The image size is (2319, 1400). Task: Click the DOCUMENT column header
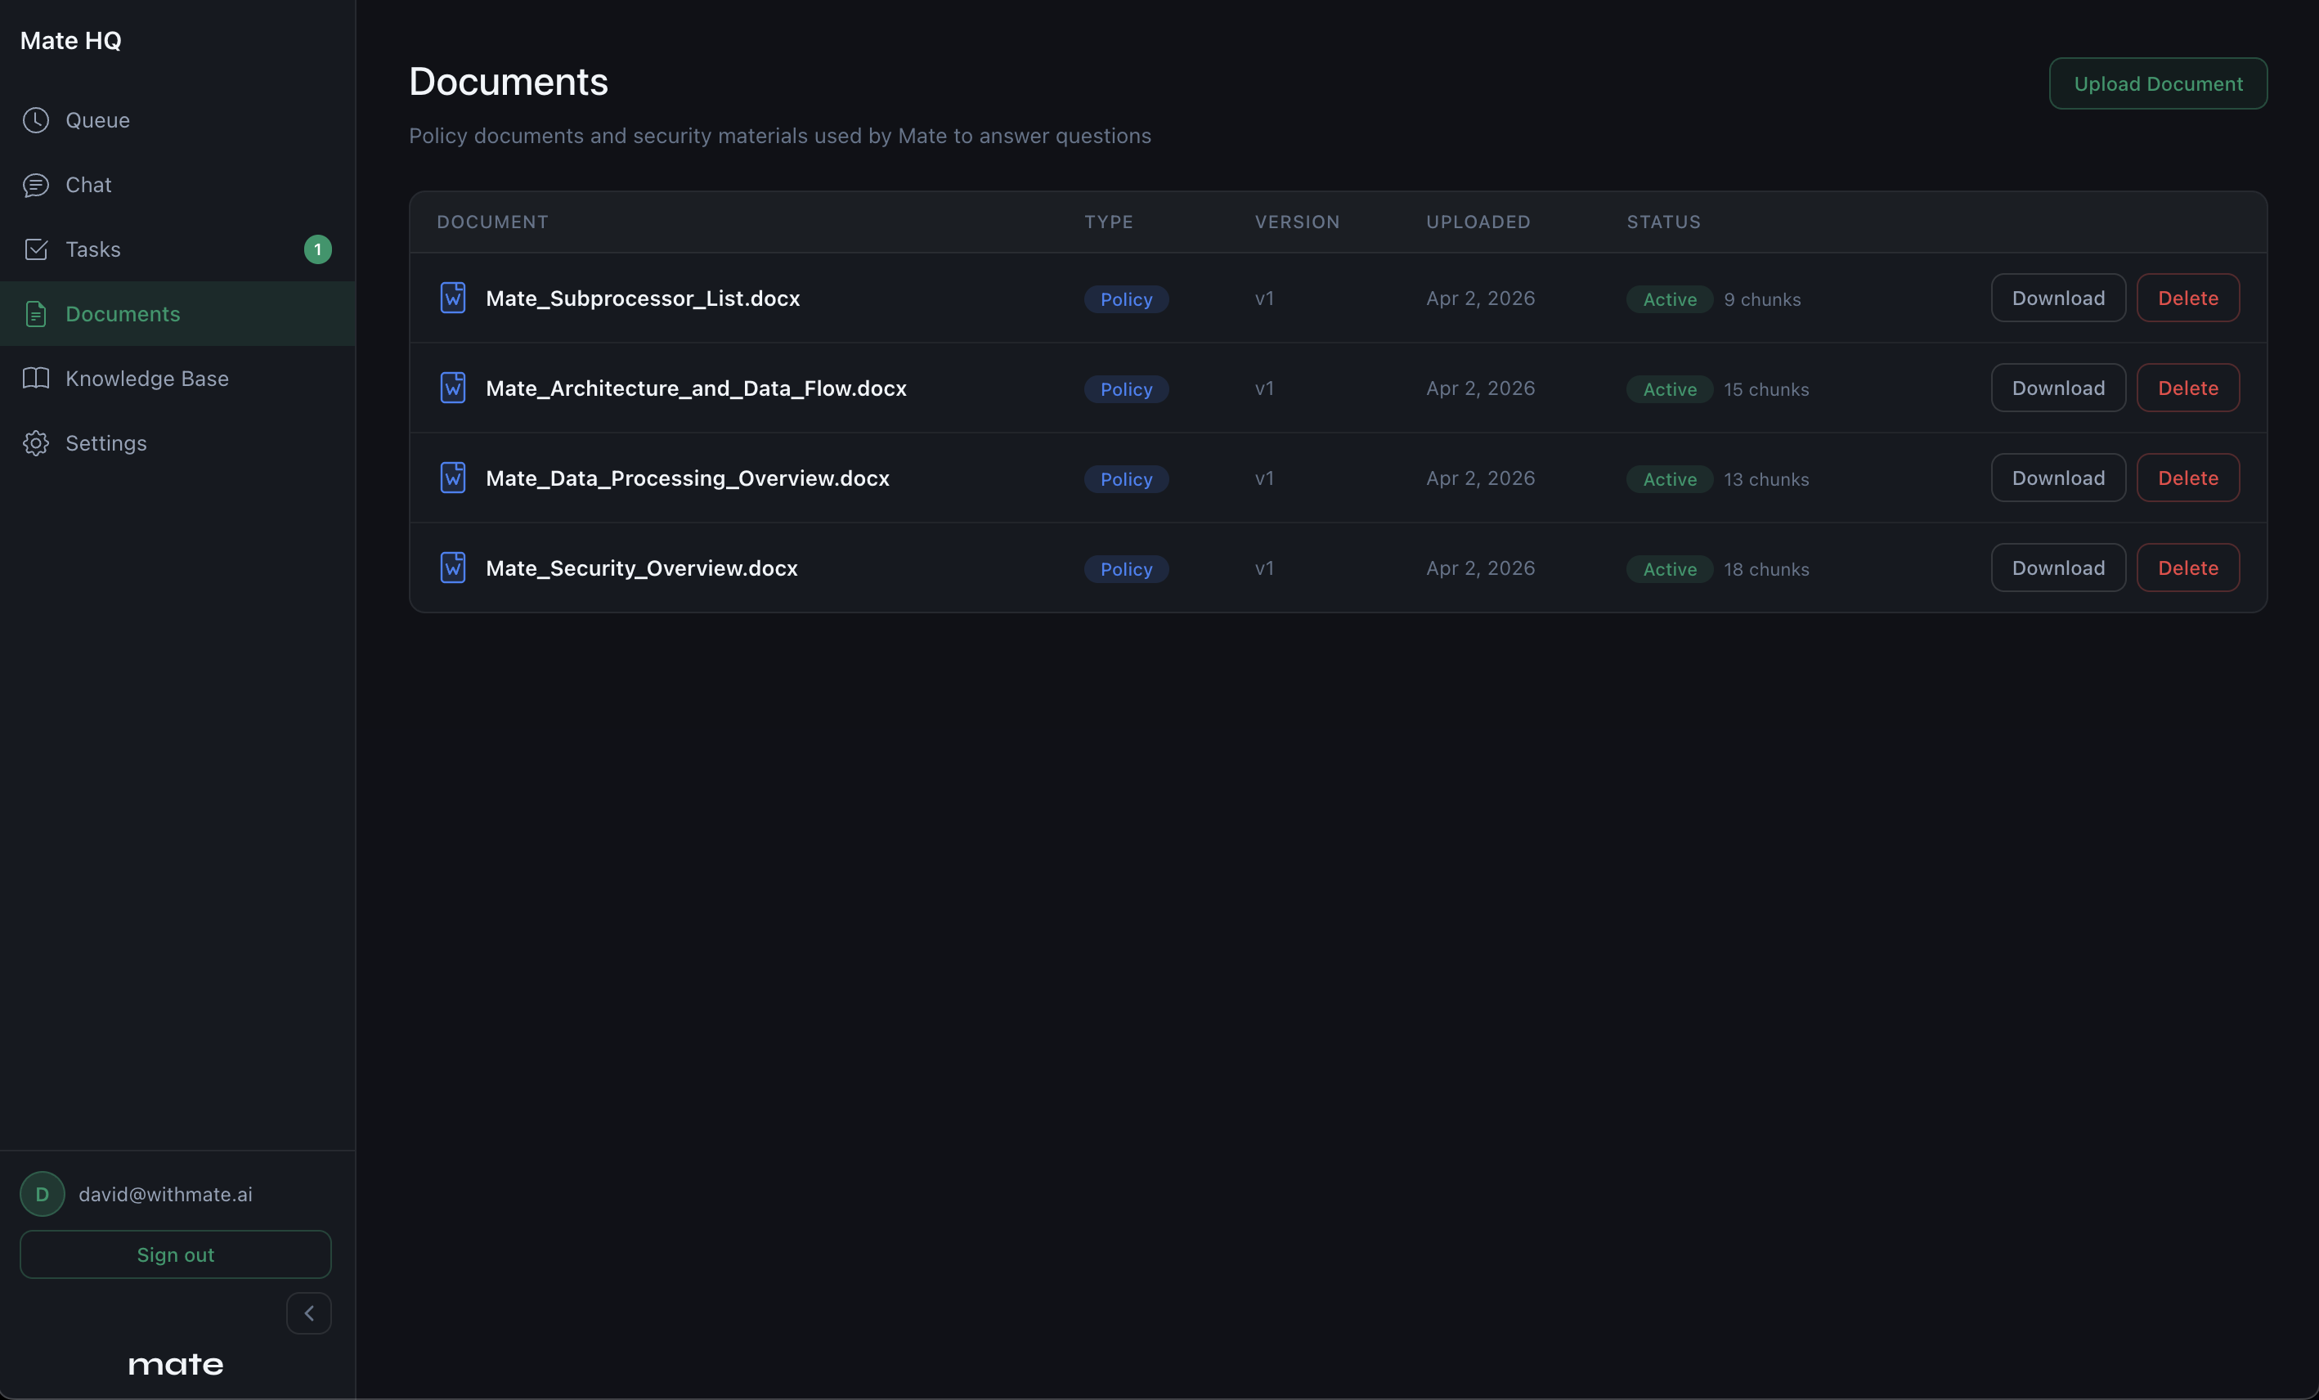492,222
